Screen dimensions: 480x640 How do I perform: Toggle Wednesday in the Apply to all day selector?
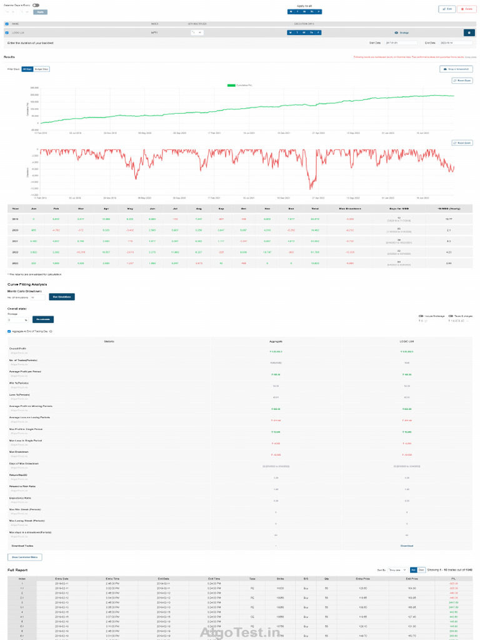(304, 11)
